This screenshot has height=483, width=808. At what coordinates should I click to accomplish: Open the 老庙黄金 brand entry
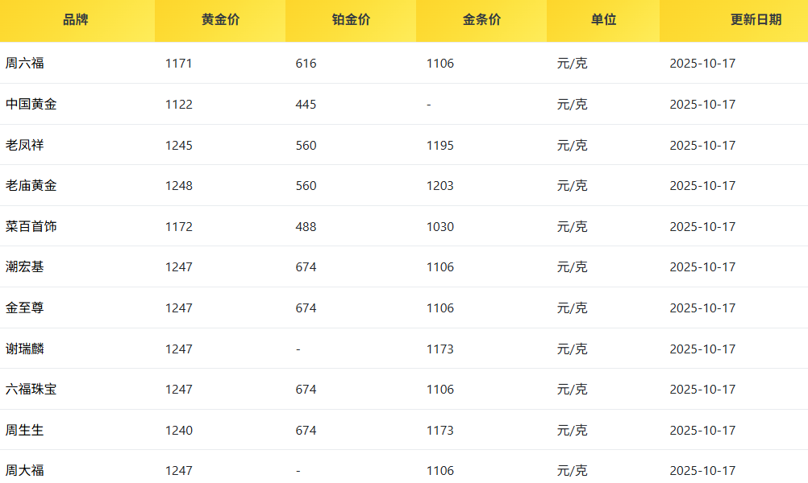[31, 186]
